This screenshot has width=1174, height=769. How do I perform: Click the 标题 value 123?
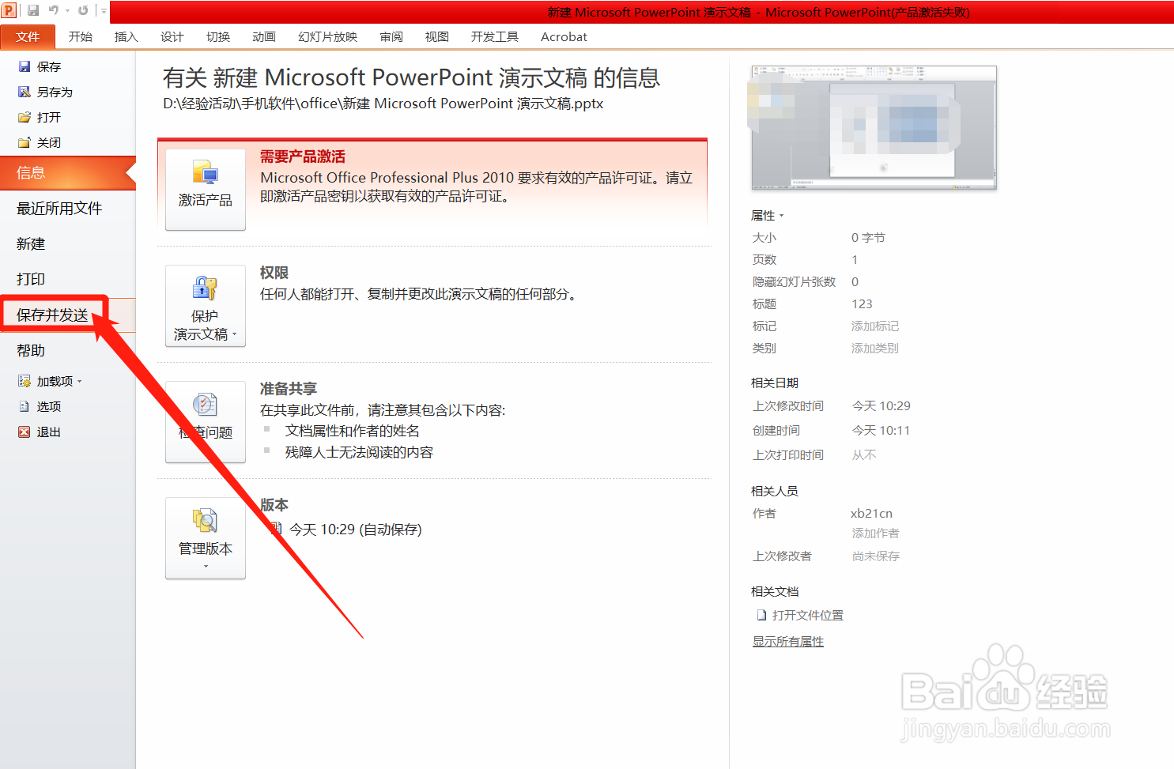(862, 304)
